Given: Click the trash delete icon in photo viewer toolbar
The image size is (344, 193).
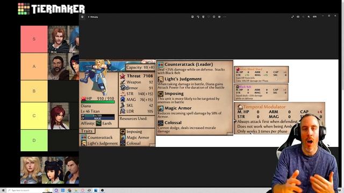Looking at the screenshot, I should pyautogui.click(x=203, y=17).
